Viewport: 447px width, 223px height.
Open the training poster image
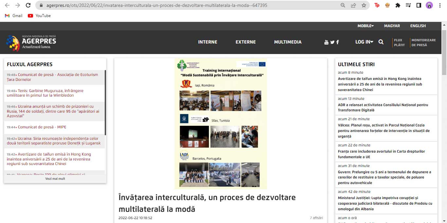[x=221, y=124]
